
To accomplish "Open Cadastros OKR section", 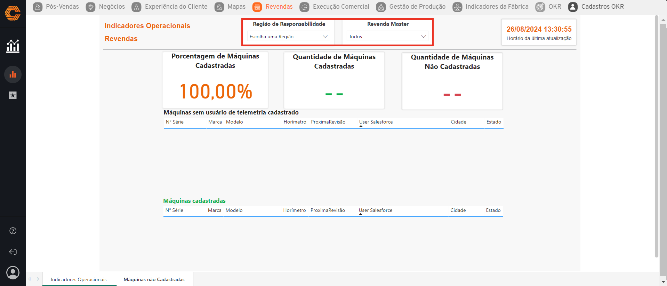I will [603, 7].
